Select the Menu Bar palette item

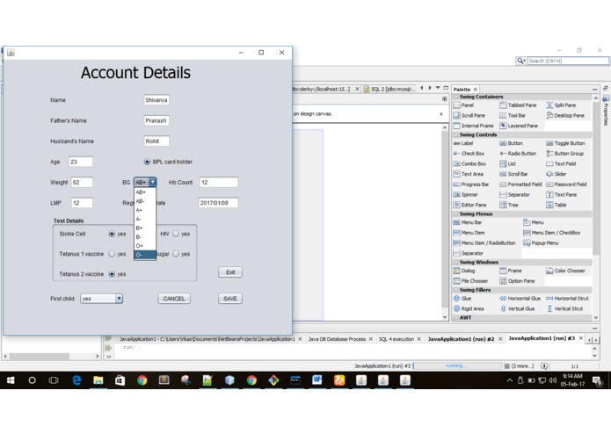[468, 222]
